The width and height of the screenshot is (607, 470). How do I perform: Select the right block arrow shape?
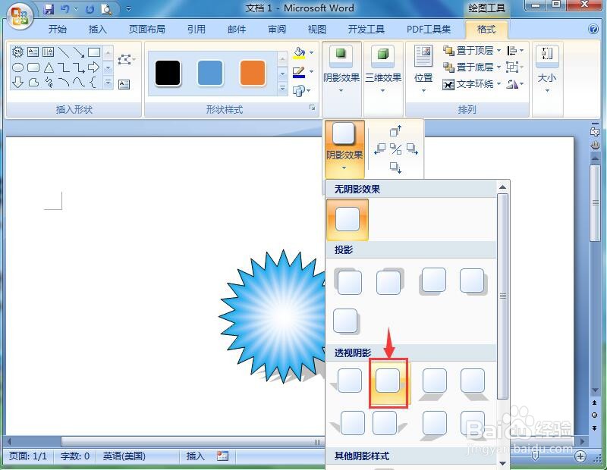93,67
